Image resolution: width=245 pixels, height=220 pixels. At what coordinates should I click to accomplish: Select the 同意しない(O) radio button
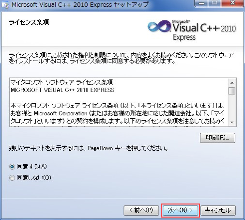12,178
